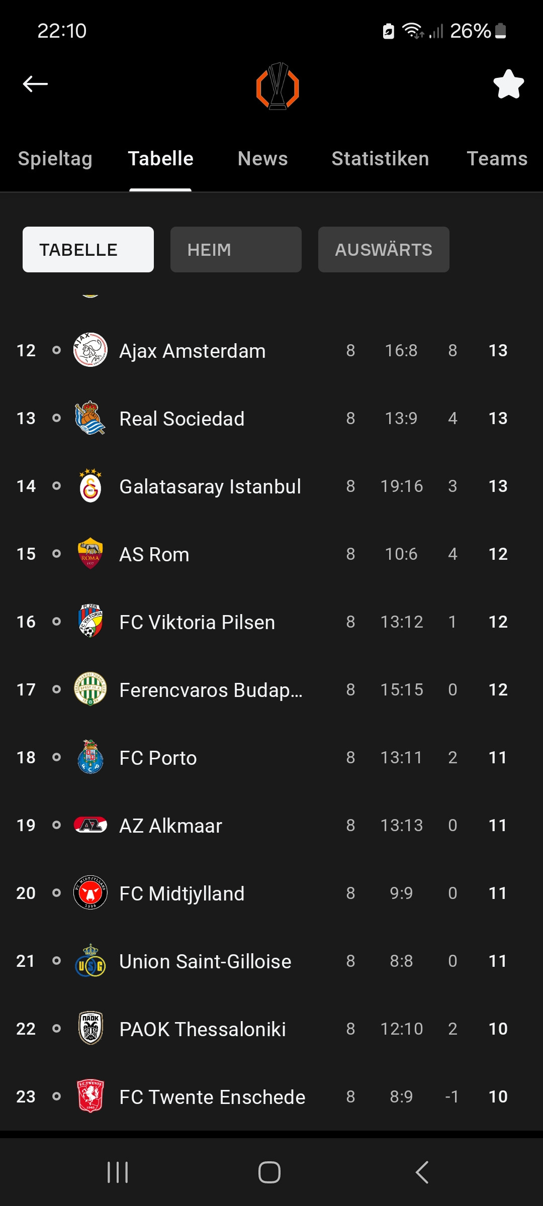Toggle the favorite star icon
Image resolution: width=543 pixels, height=1206 pixels.
[x=508, y=84]
